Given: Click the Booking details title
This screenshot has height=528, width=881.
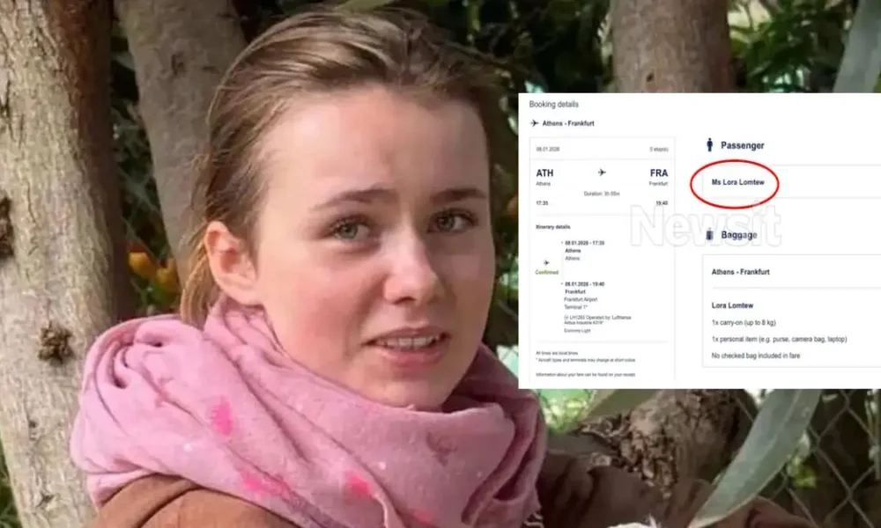Looking at the screenshot, I should (x=554, y=105).
